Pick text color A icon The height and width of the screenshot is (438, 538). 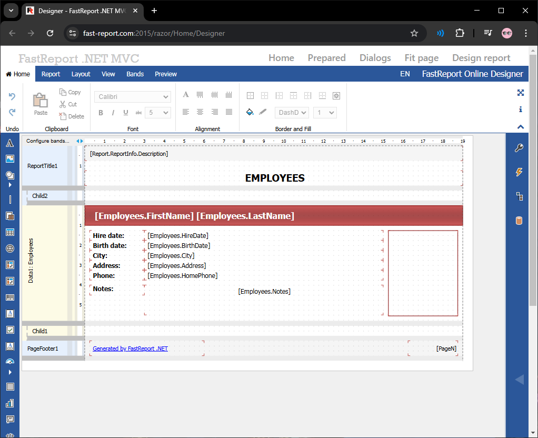pyautogui.click(x=186, y=95)
